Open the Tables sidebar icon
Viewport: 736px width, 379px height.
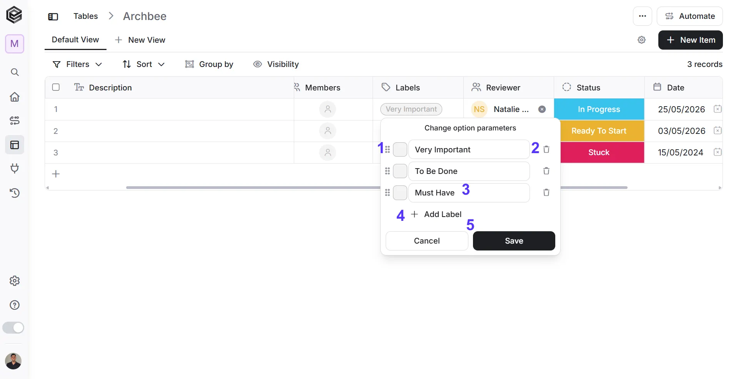pyautogui.click(x=15, y=145)
